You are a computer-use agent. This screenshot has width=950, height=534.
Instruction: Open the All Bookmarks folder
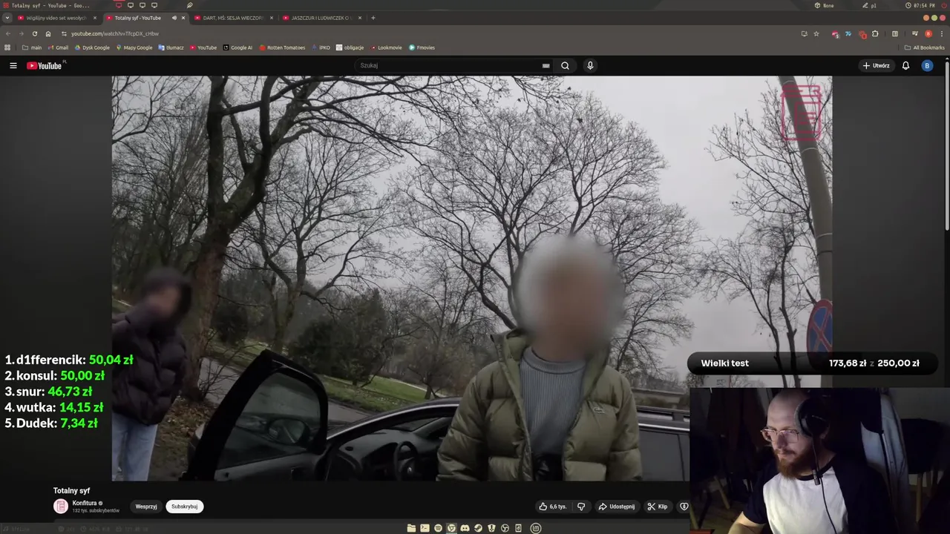click(924, 47)
